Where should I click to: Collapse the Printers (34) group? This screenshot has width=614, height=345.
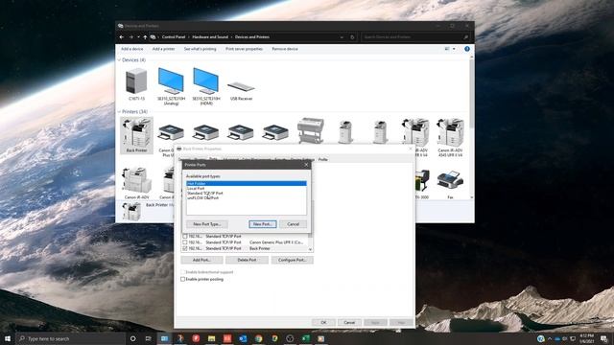point(119,112)
